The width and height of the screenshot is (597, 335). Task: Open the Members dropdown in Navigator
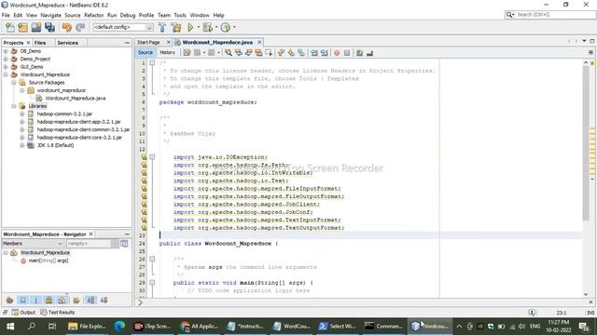33,244
